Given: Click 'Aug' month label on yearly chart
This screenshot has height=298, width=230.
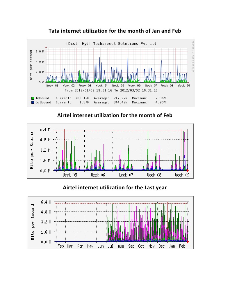Looking at the screenshot, I should [x=121, y=246].
